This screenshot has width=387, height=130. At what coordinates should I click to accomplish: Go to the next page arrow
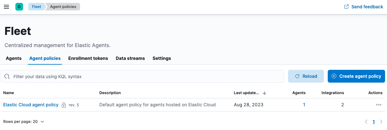click(x=381, y=122)
